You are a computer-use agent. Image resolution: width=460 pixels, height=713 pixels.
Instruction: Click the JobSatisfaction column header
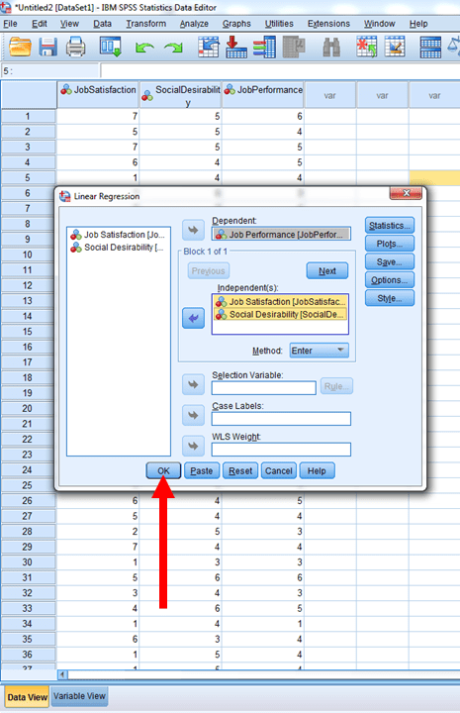pos(98,95)
